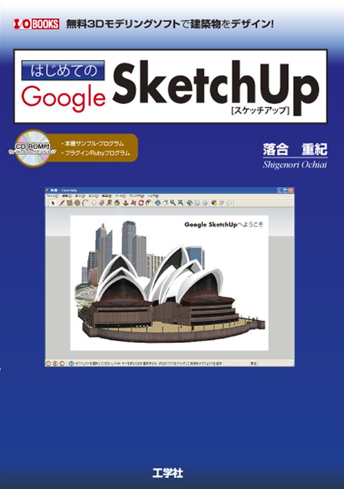Open the ウィンドウ (Window) menu

pos(137,196)
